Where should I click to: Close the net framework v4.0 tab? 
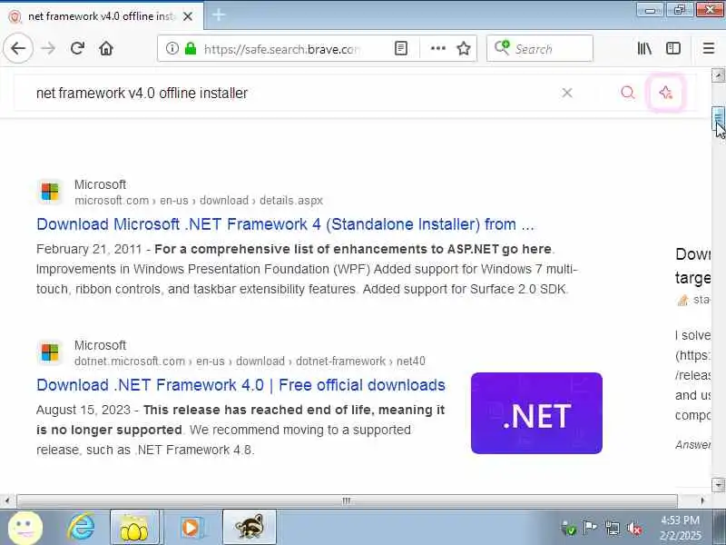(188, 16)
